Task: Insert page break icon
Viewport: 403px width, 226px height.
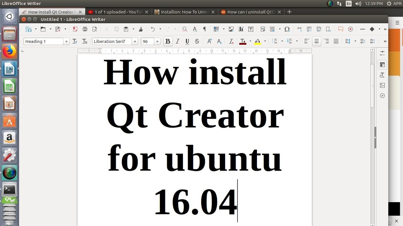Action: coord(263,29)
